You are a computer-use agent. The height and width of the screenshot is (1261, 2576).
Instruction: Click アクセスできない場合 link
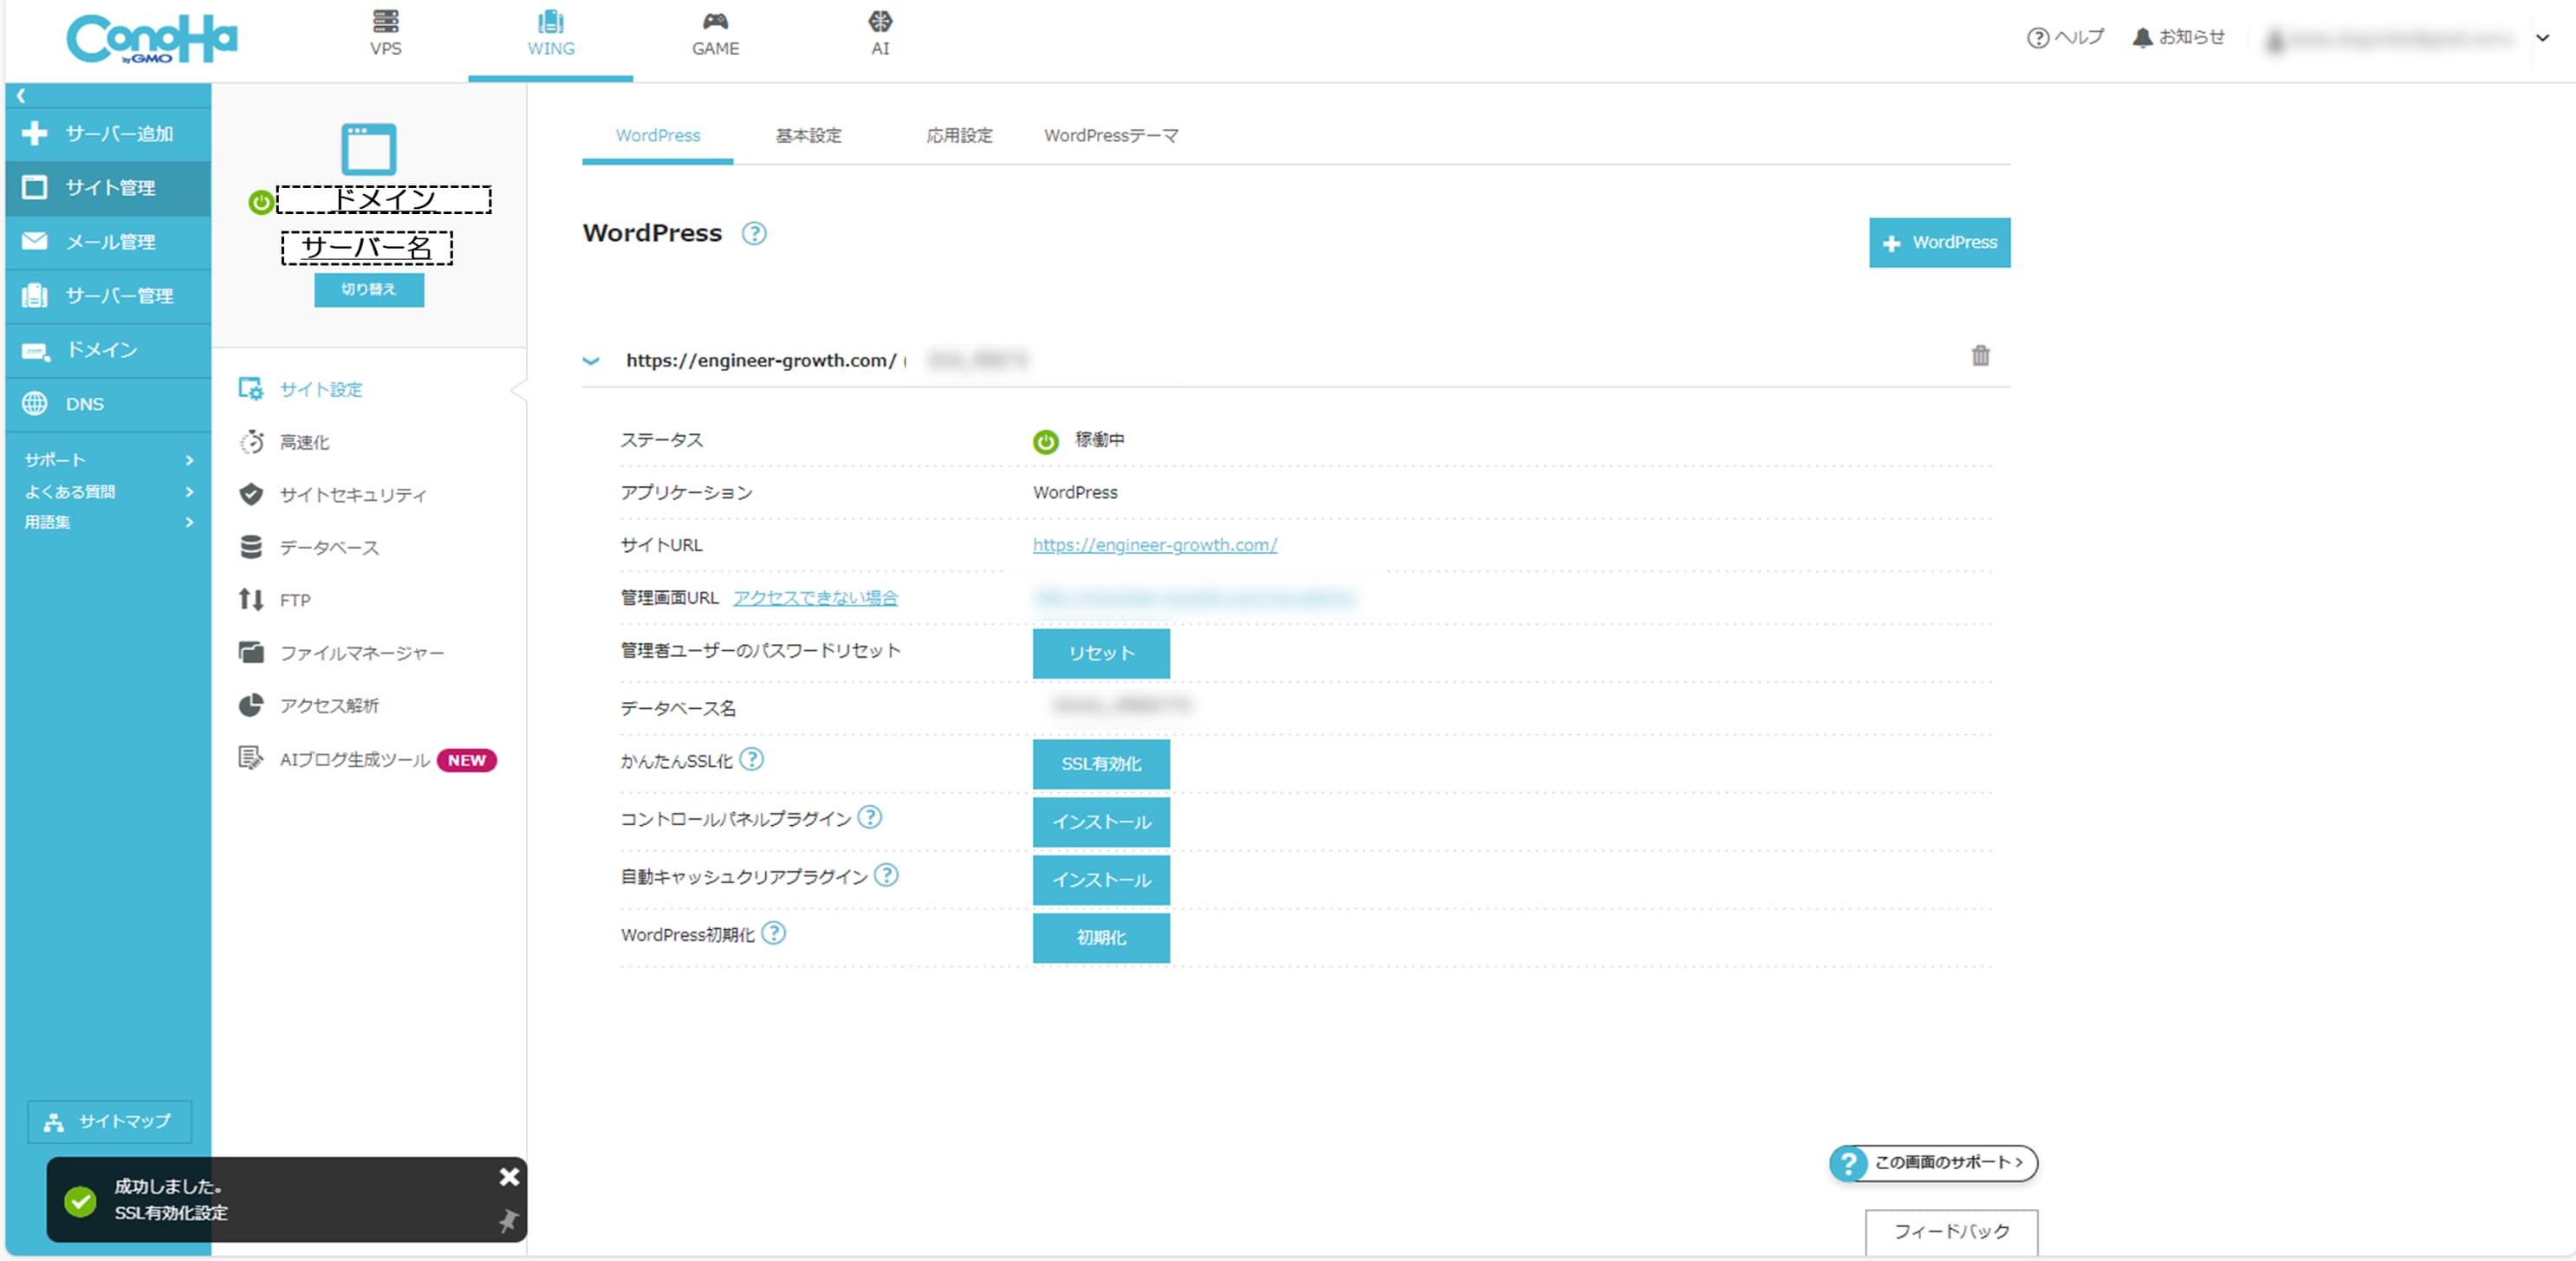point(815,598)
